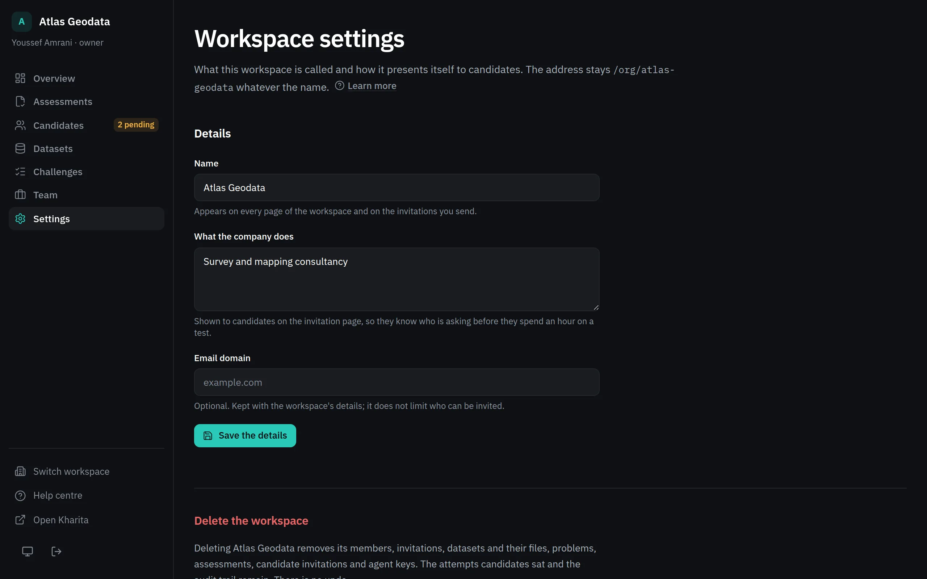This screenshot has width=927, height=579.
Task: Open Help centre text link
Action: (58, 495)
